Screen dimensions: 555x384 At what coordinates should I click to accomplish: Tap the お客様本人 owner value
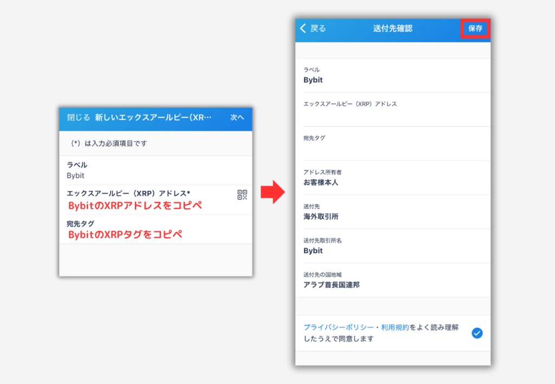321,183
